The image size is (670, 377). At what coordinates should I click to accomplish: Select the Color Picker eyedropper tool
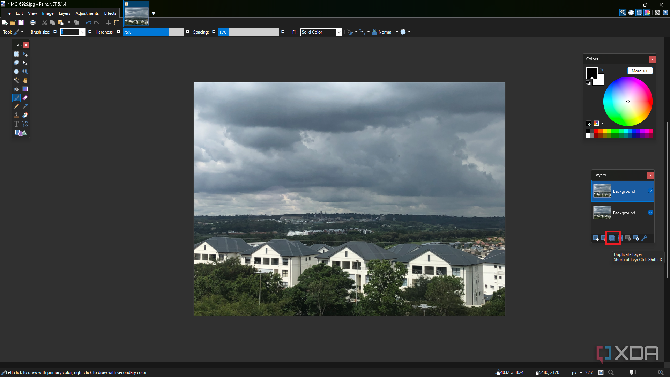25,106
